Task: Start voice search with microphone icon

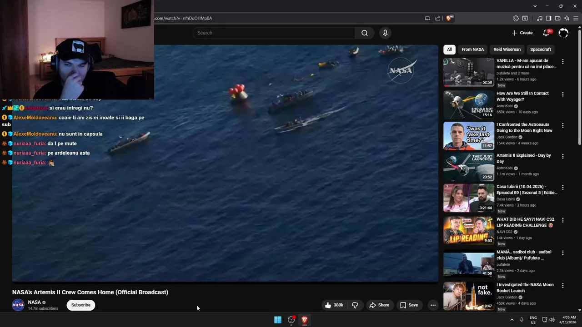Action: pos(385,33)
